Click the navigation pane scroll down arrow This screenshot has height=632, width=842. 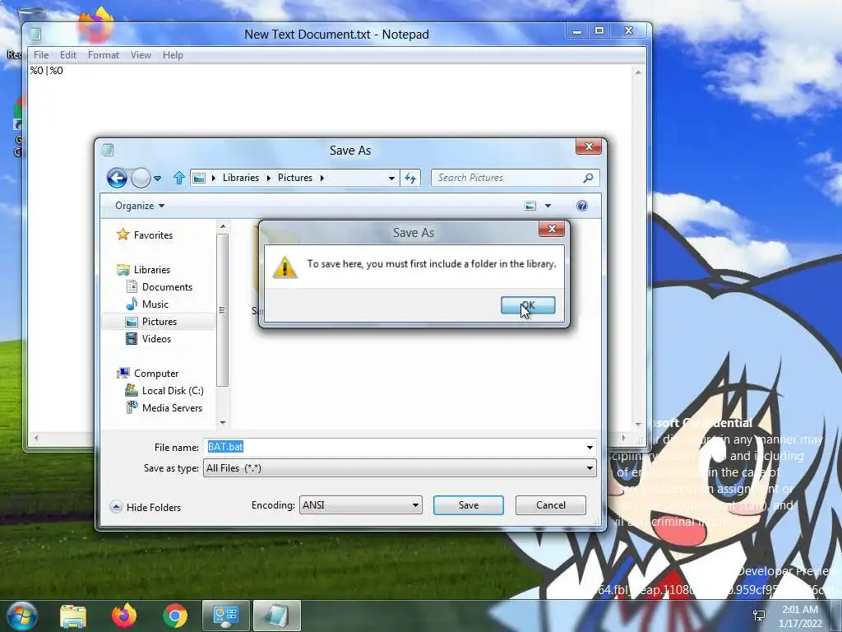tap(223, 423)
